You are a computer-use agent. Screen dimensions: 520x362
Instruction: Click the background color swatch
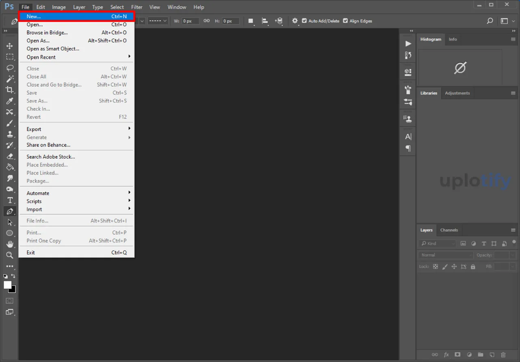click(x=13, y=290)
